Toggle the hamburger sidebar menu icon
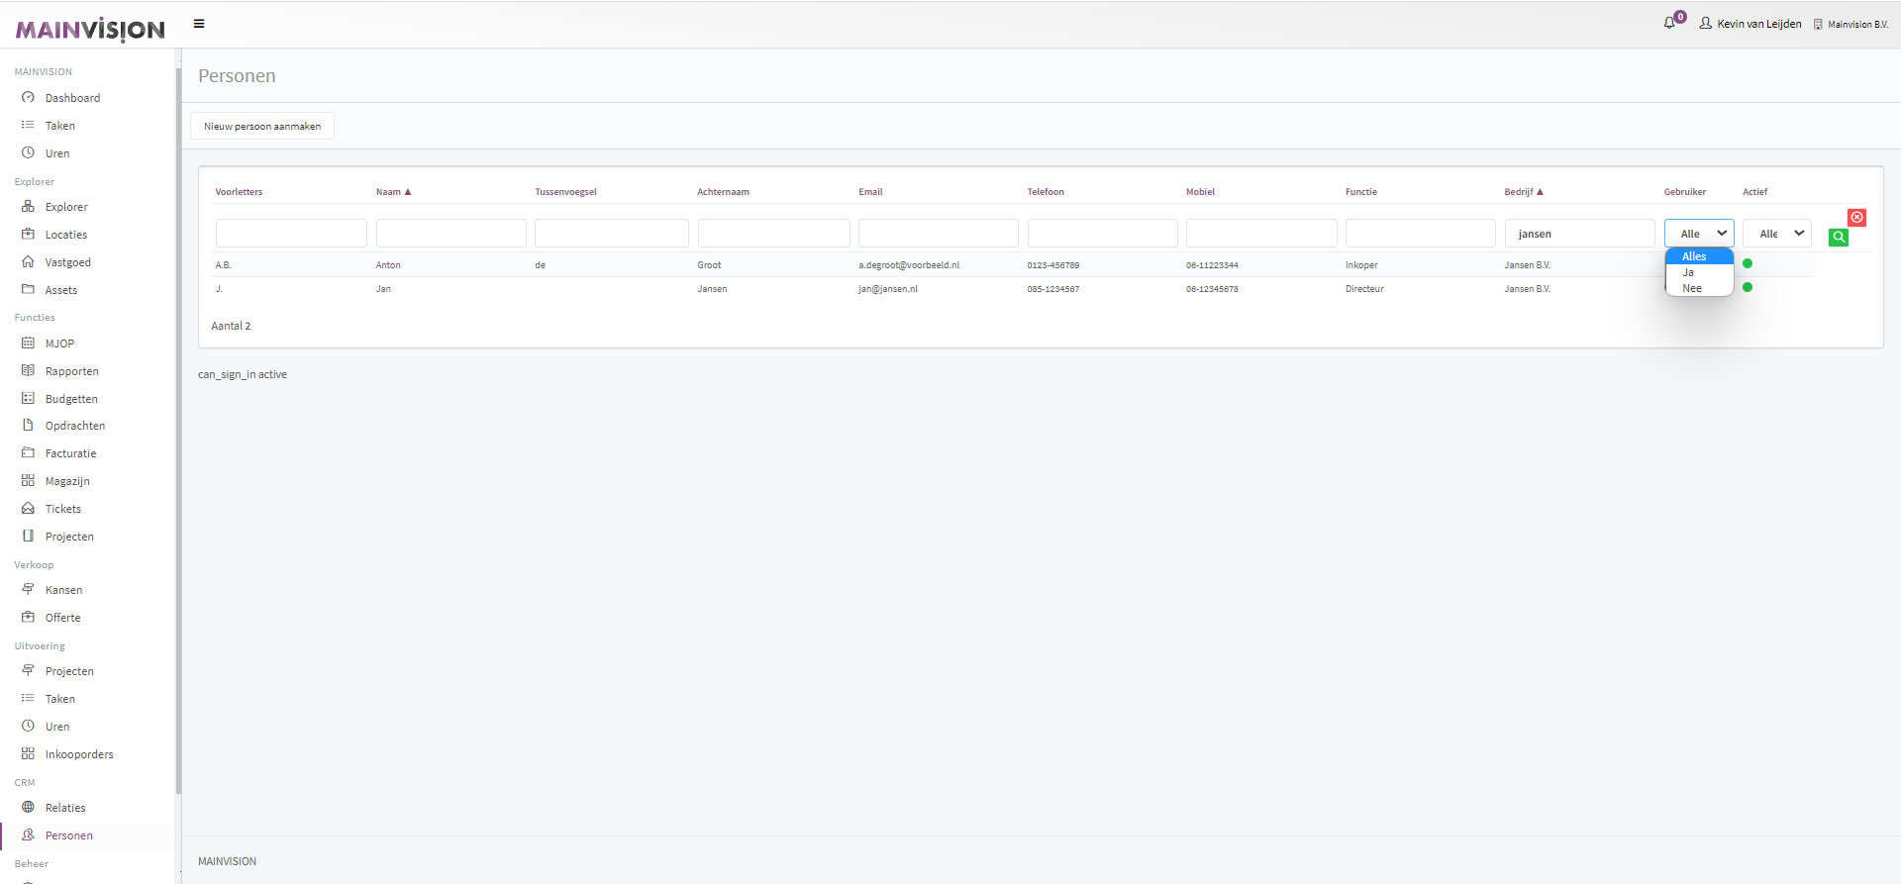1901x884 pixels. click(x=199, y=24)
